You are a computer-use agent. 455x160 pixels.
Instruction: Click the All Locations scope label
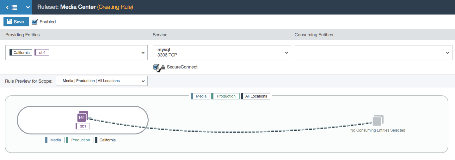(255, 96)
